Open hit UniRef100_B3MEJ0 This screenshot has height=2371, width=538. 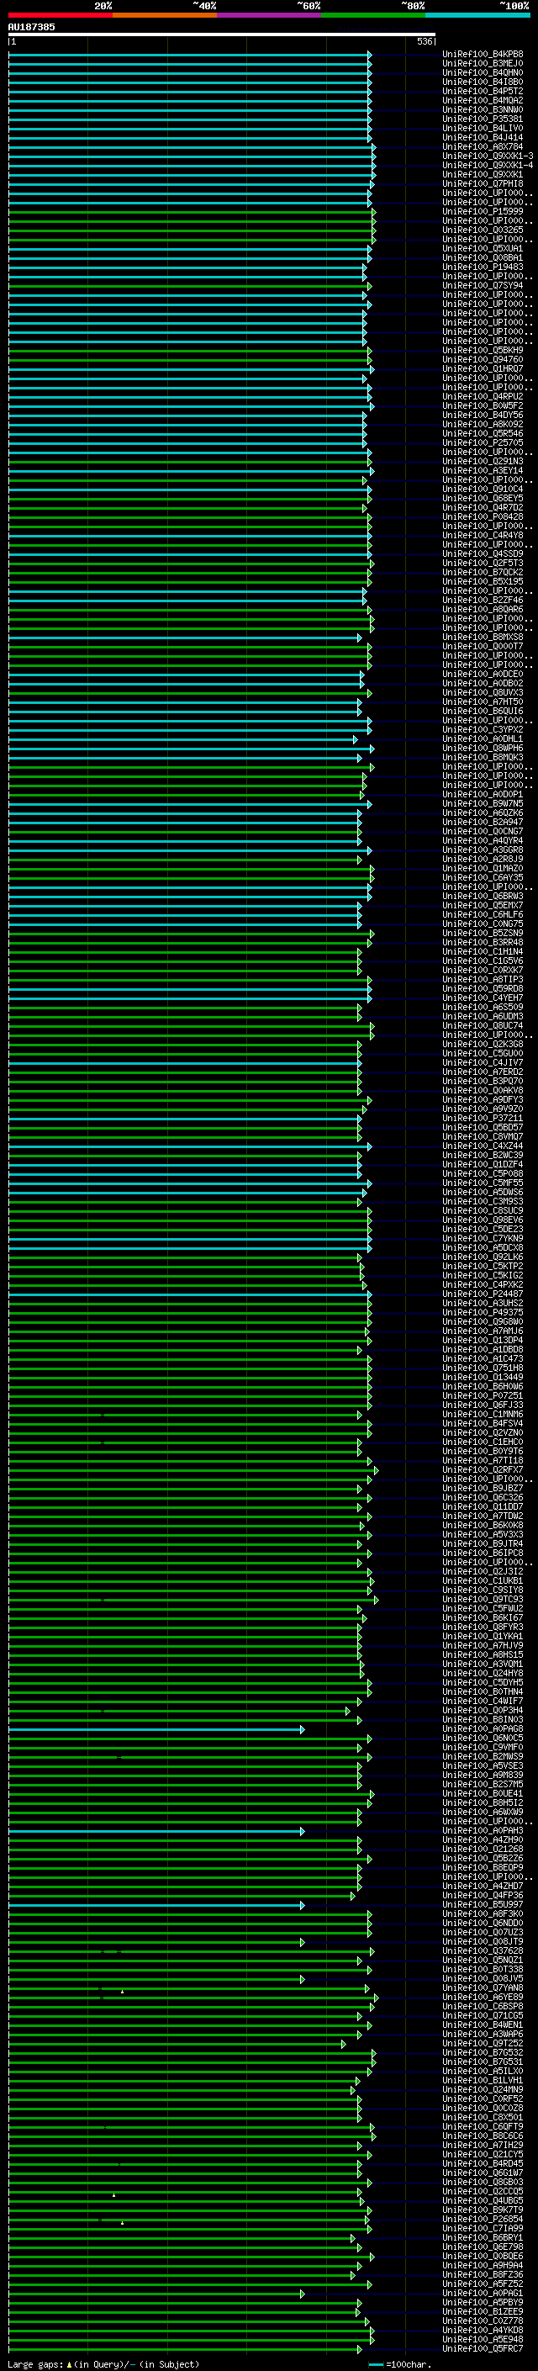(x=482, y=64)
